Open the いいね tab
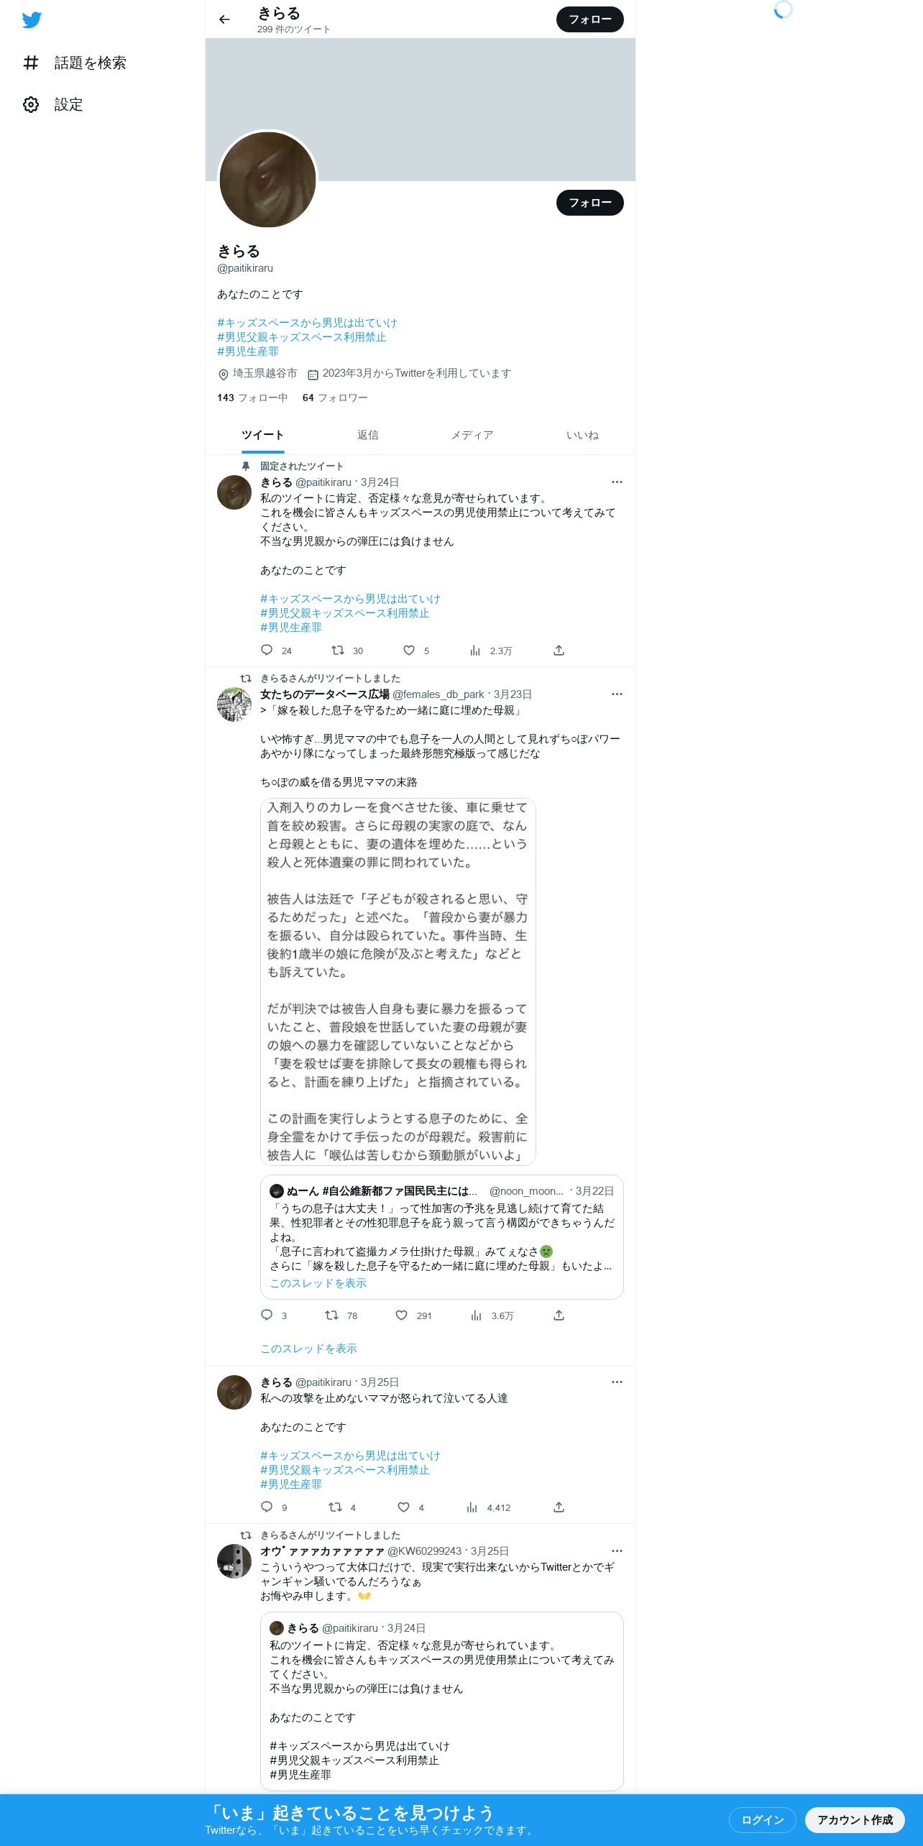The image size is (923, 1846). [582, 435]
